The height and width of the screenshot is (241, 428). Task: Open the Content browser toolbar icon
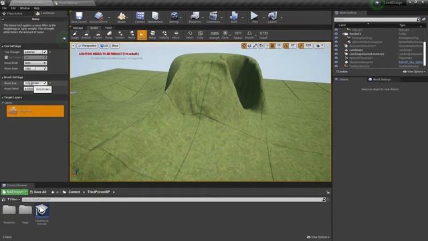140,17
